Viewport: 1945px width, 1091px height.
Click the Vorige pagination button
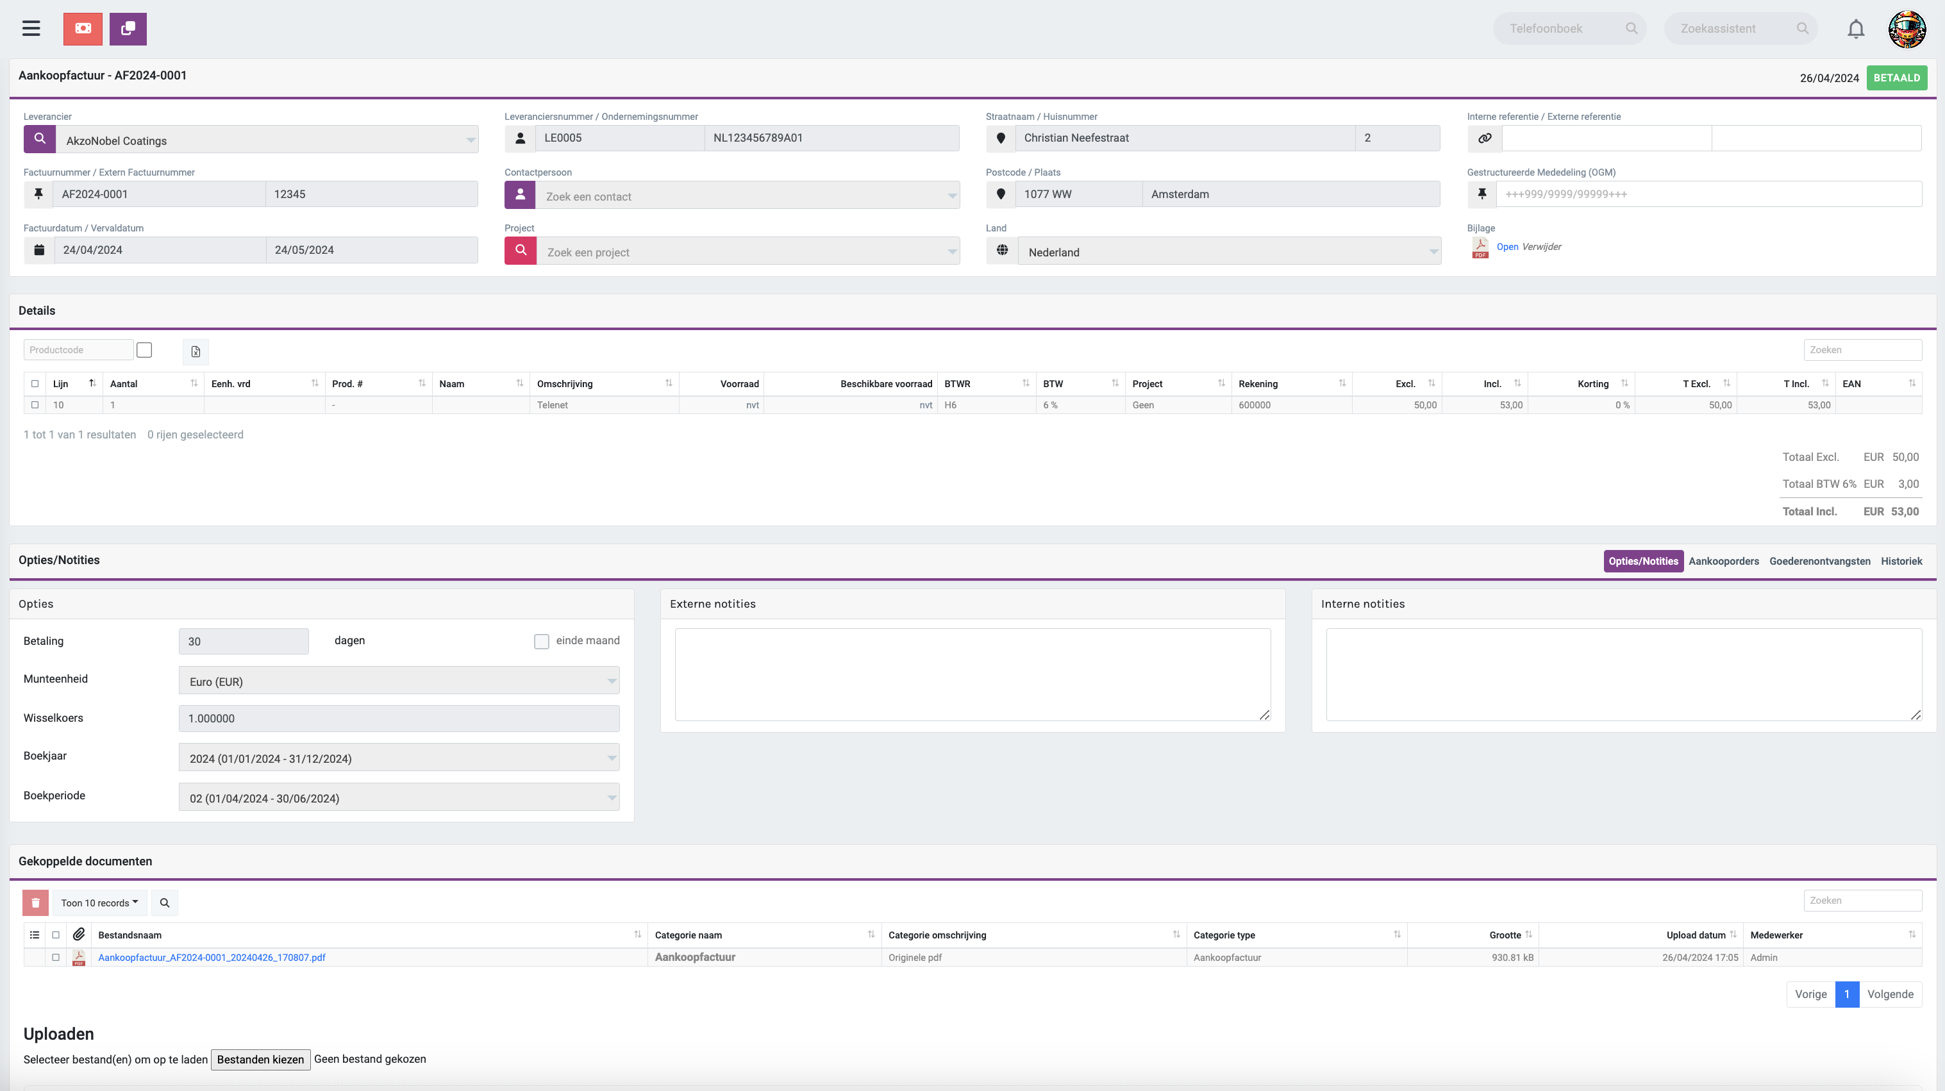(1810, 994)
